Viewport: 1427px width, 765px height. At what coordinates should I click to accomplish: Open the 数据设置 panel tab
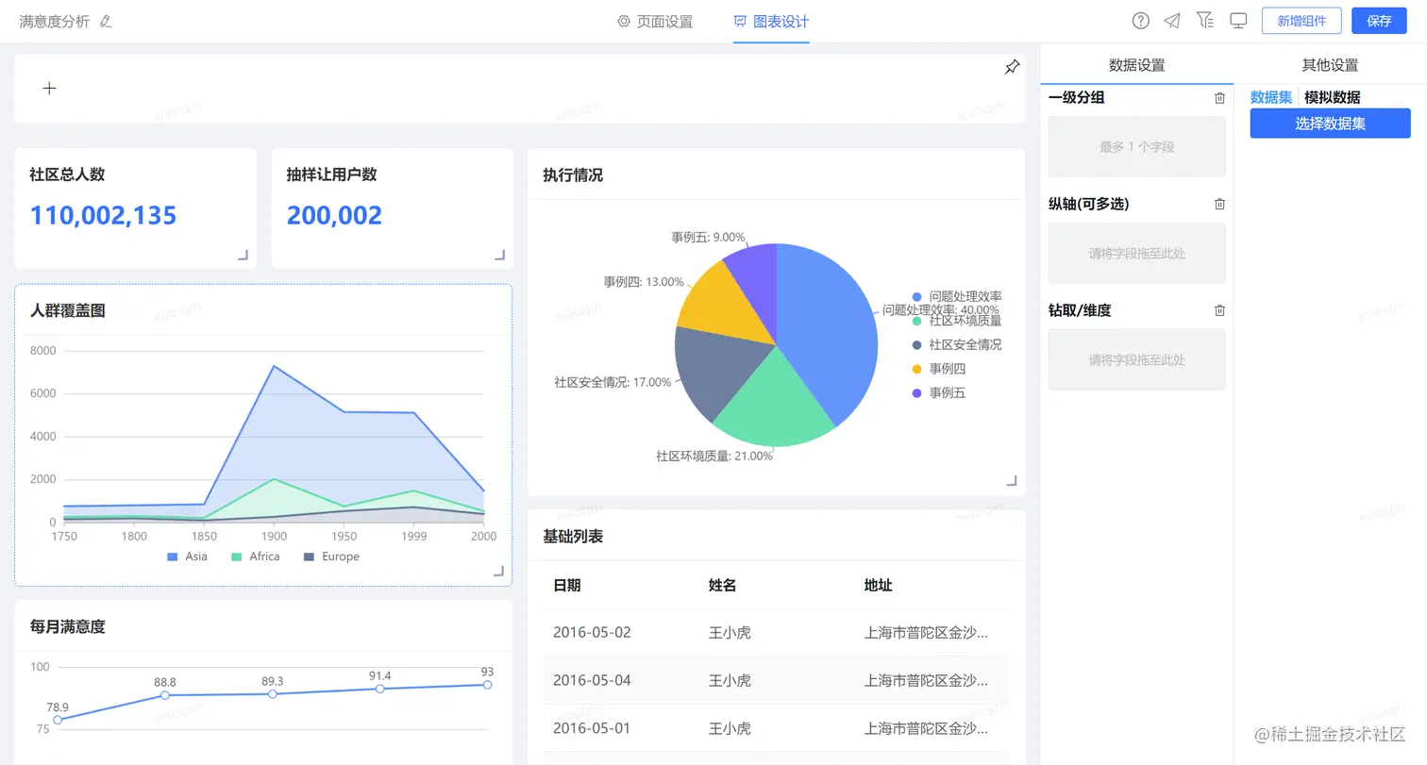coord(1136,65)
